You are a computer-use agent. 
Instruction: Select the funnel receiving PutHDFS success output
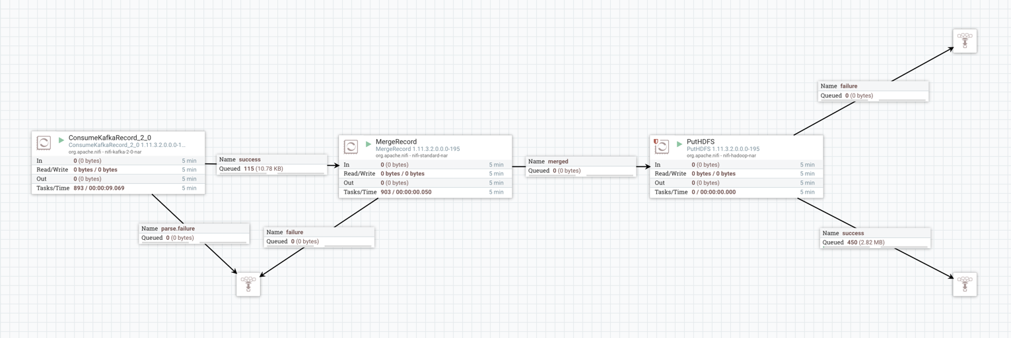[x=964, y=284]
